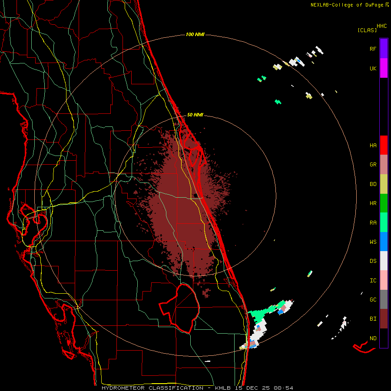Click the ND black legend swatch

(384, 338)
